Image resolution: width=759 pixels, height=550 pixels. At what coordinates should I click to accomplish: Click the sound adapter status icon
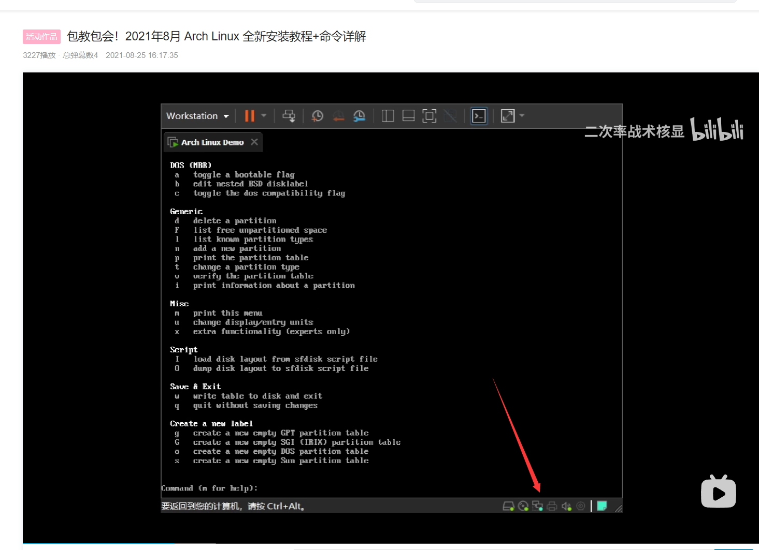(566, 506)
